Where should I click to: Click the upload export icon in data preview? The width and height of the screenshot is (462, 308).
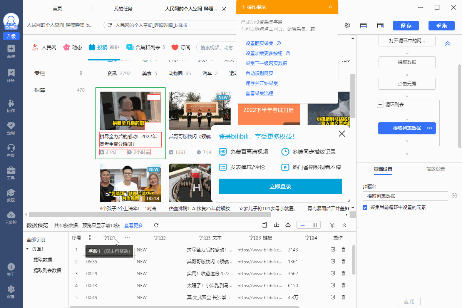pos(288,225)
